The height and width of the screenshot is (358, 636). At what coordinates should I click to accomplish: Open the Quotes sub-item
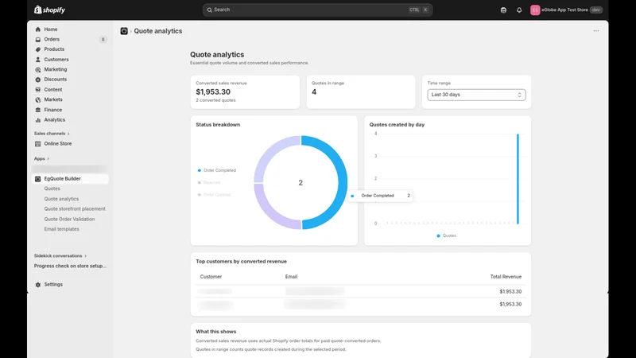(x=52, y=189)
